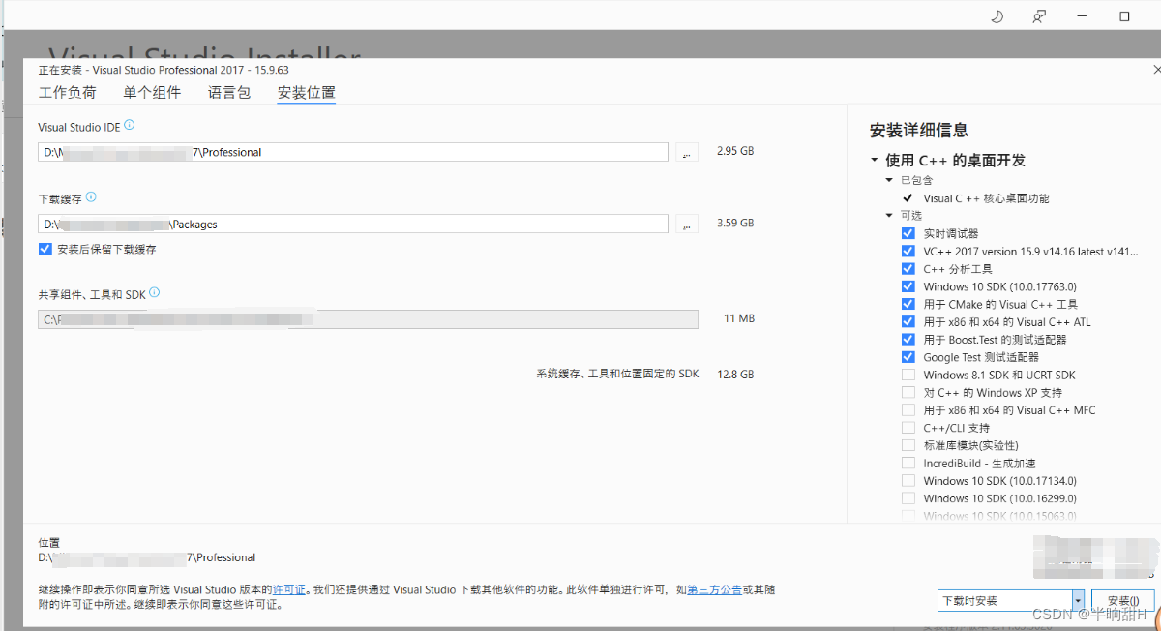Maximize the Visual Studio Installer window
Image resolution: width=1161 pixels, height=631 pixels.
[x=1124, y=16]
